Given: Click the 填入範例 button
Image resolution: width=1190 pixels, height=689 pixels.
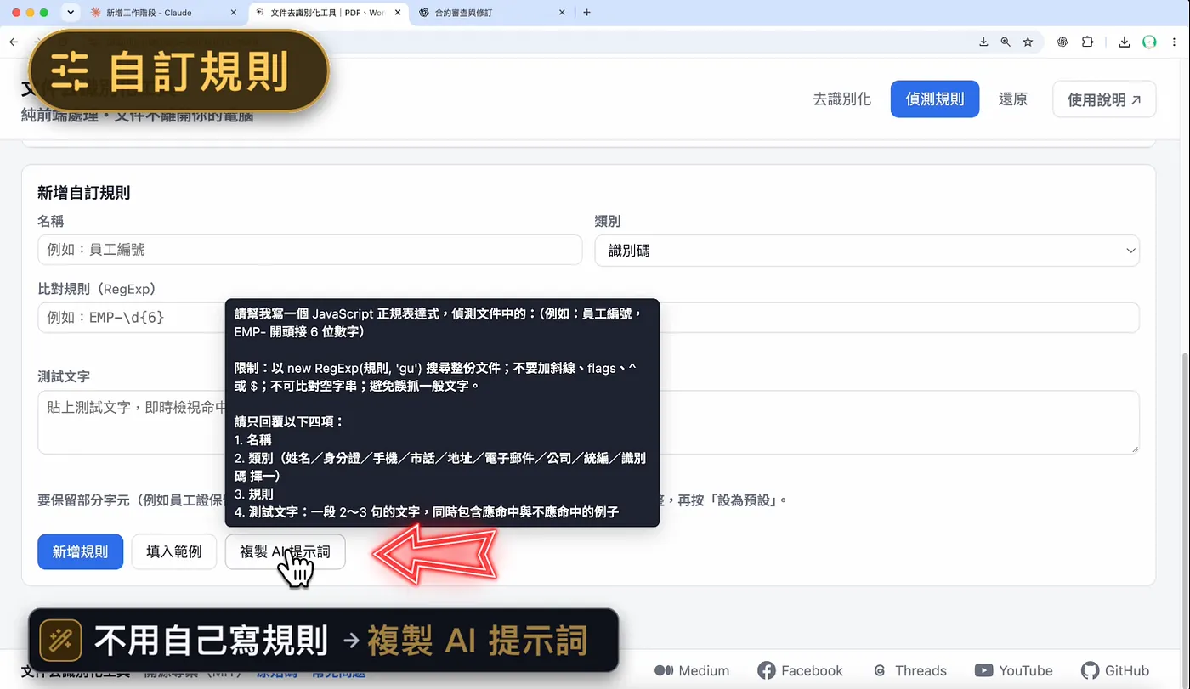Looking at the screenshot, I should (174, 551).
